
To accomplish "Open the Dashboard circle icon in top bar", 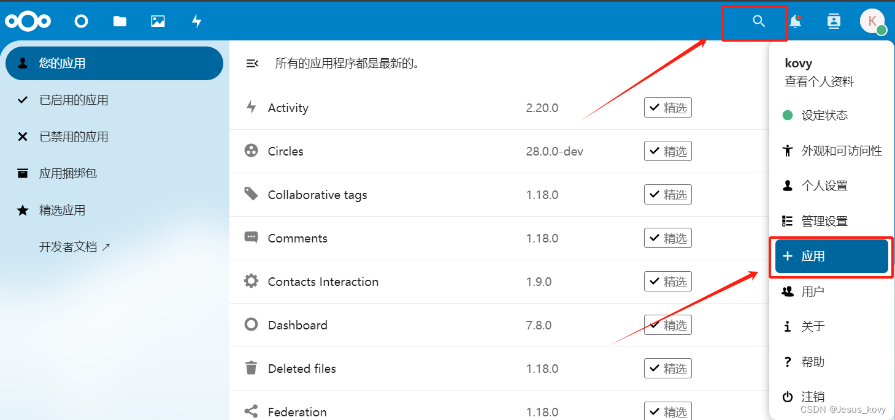I will pyautogui.click(x=80, y=21).
